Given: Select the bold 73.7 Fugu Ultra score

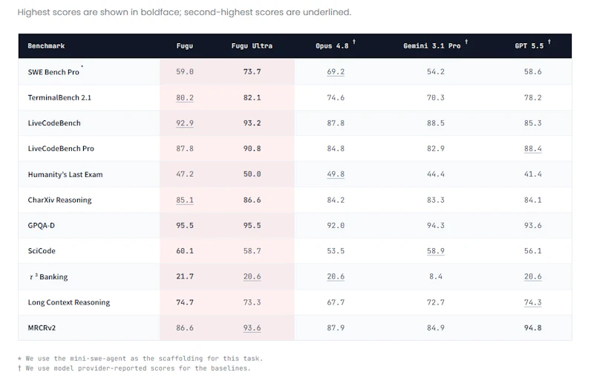Looking at the screenshot, I should click(x=252, y=71).
